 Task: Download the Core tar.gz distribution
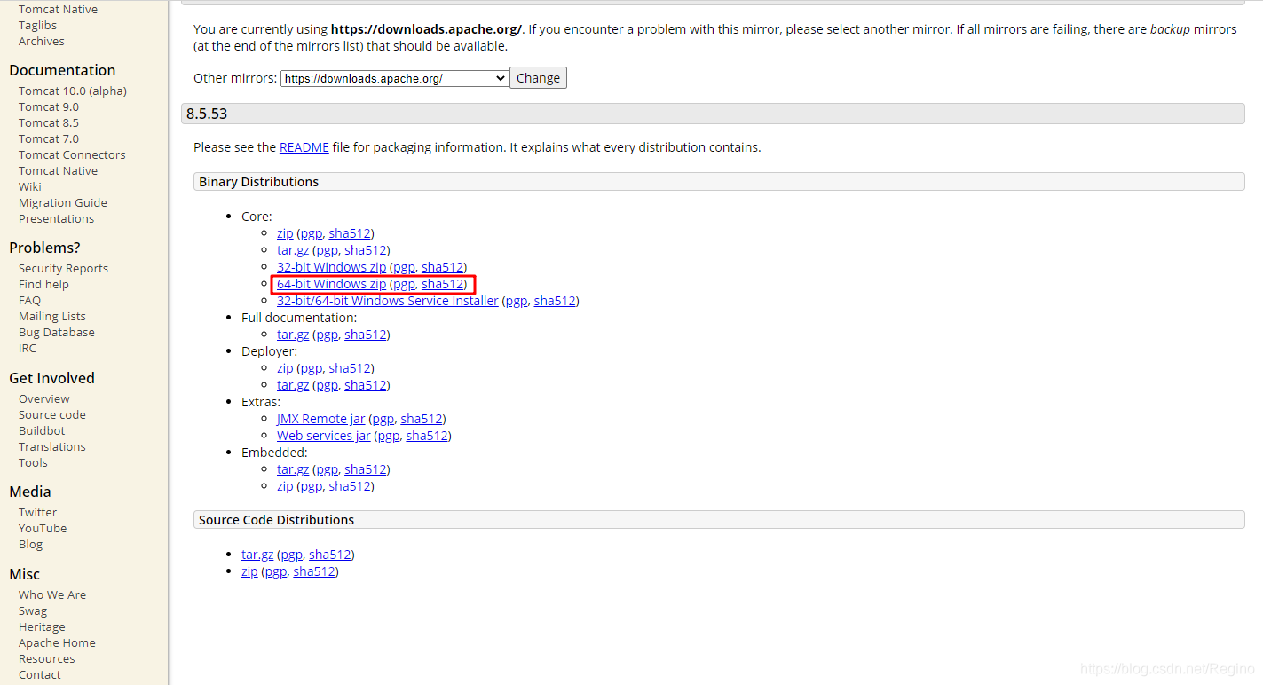[293, 250]
